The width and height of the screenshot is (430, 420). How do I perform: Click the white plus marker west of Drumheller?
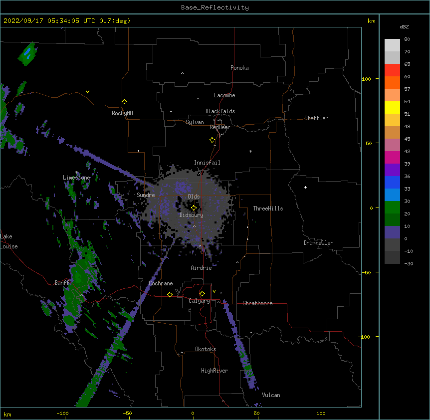click(305, 187)
